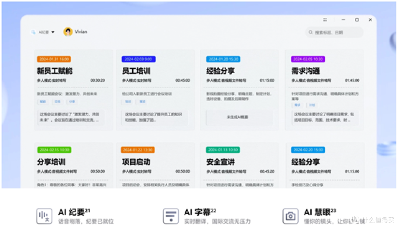
Task: Open 经验分享 title dated 2024-01-20
Action: pyautogui.click(x=221, y=71)
